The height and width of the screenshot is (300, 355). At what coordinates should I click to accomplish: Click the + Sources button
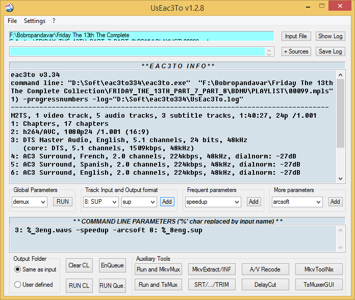(x=296, y=51)
